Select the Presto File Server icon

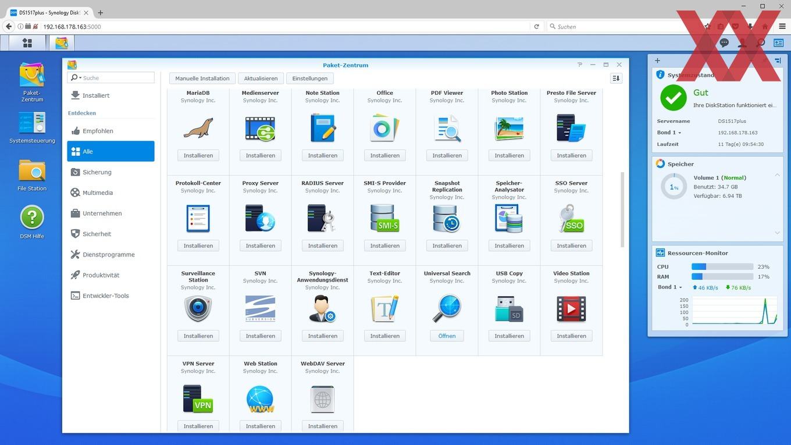[x=571, y=128]
